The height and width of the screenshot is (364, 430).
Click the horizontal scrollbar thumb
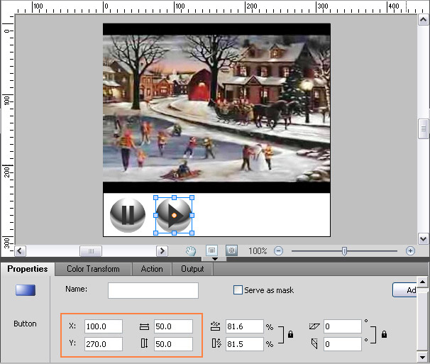91,250
